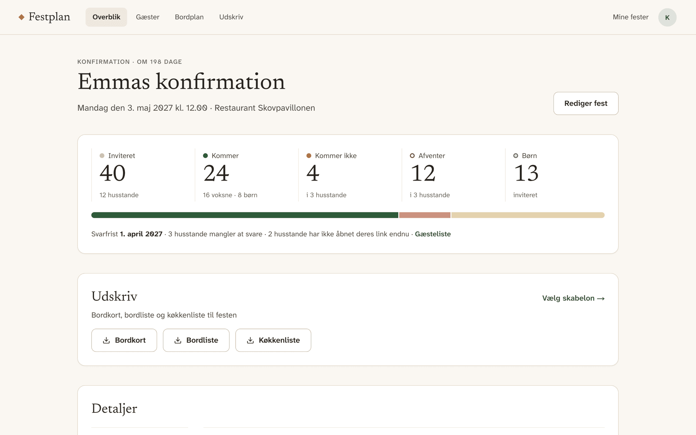Click the Detaljer section heading
Screen dimensions: 696x435
(114, 409)
